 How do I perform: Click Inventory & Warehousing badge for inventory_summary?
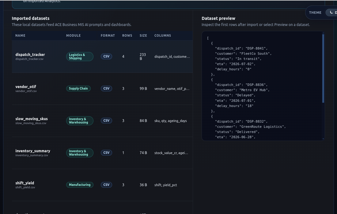click(x=80, y=153)
